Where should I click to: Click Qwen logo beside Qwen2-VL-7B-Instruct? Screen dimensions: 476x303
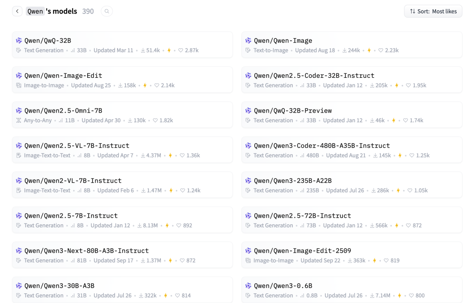tap(19, 181)
